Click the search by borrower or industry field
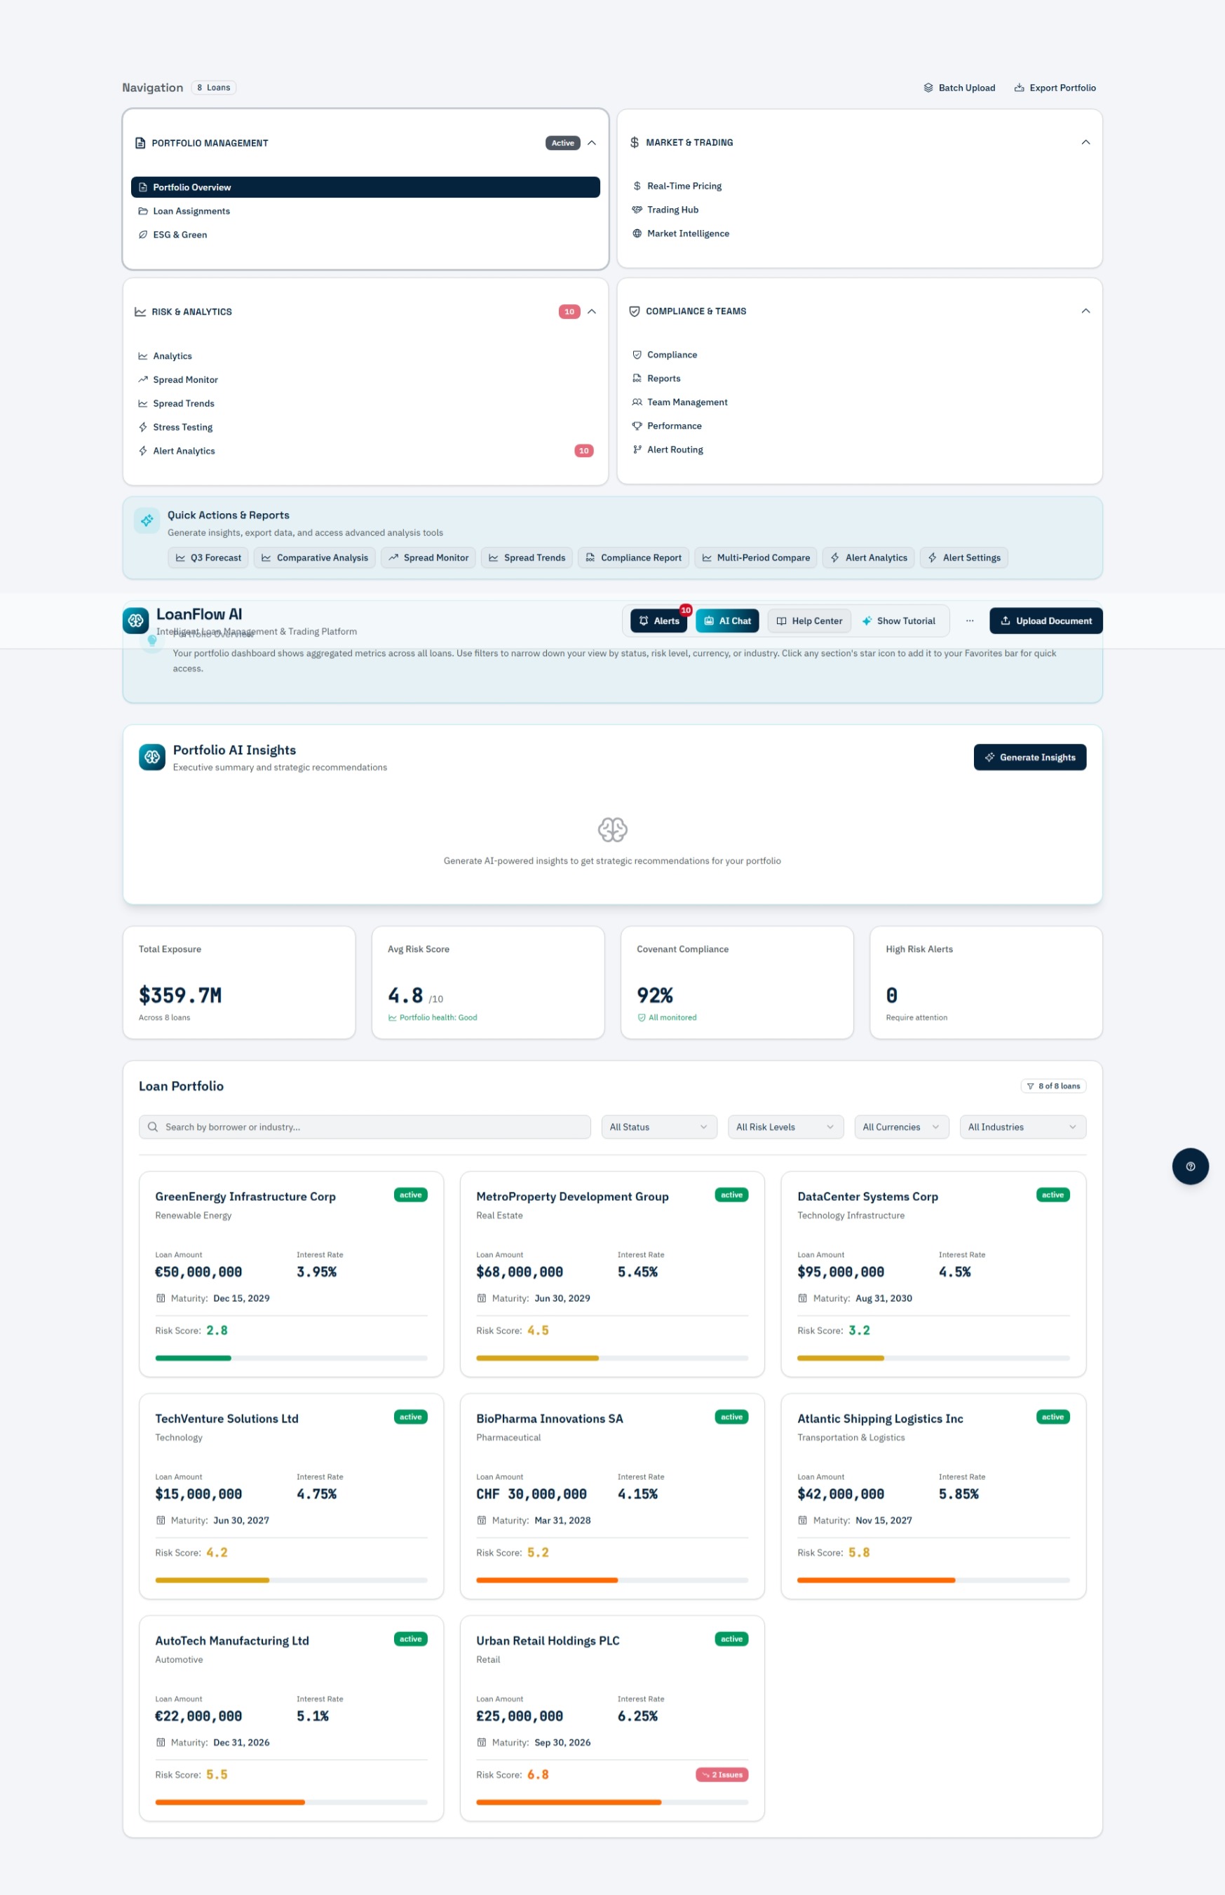The width and height of the screenshot is (1225, 1895). 365,1127
